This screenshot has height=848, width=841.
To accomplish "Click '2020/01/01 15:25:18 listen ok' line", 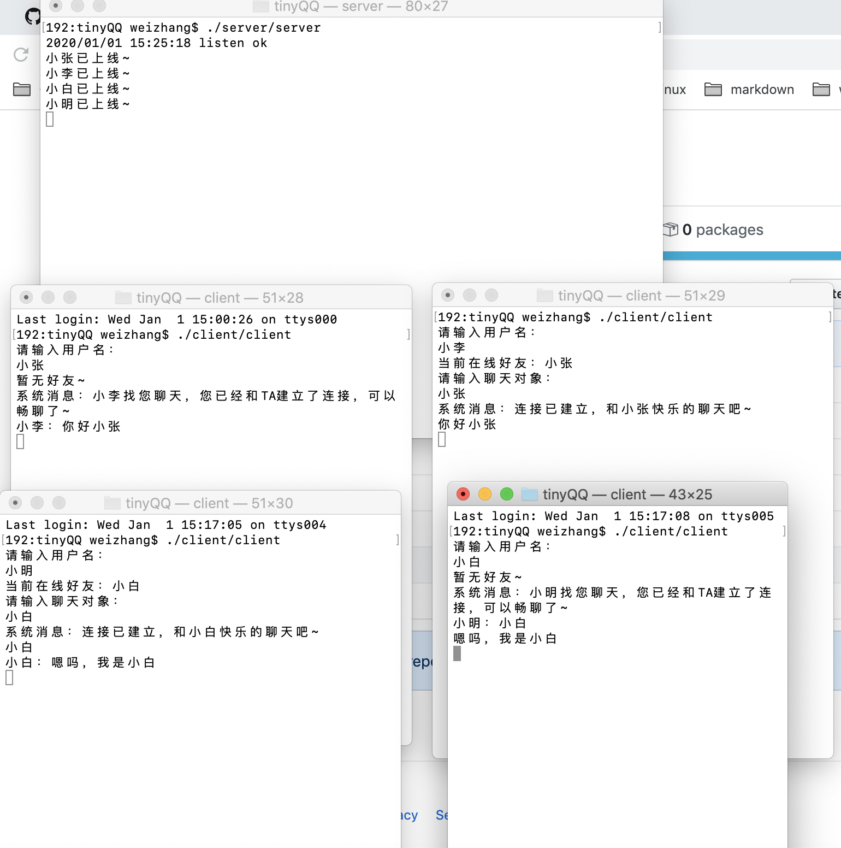I will (157, 43).
